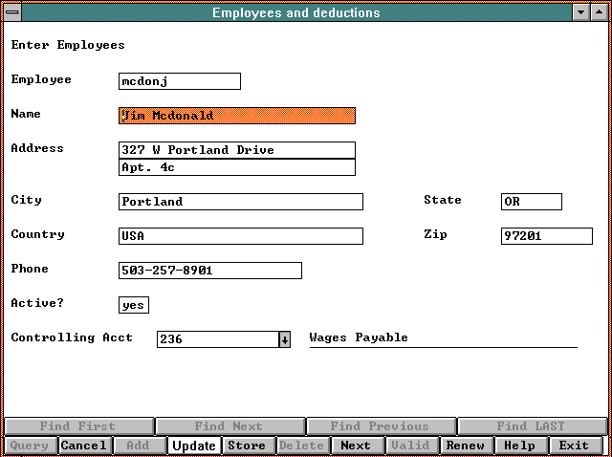Click the Store button
Viewport: 612px width, 457px height.
click(246, 446)
